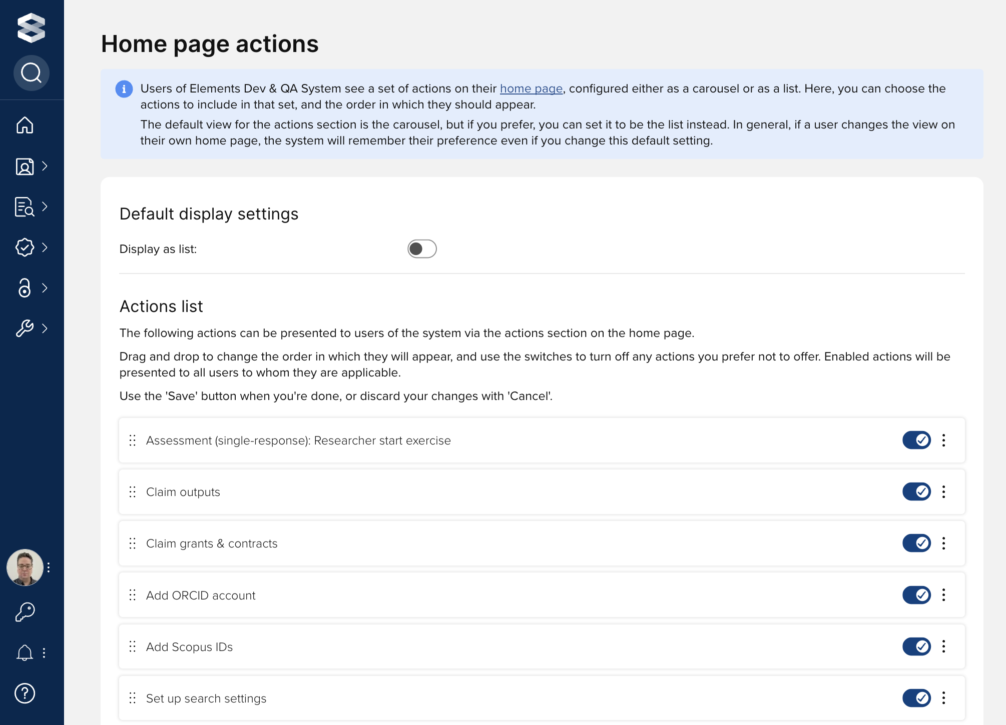The image size is (1006, 725).
Task: Expand chevron next to document search icon
Action: pos(45,206)
